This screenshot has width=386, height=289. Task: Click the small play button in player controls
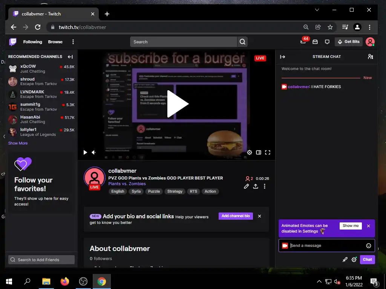click(x=85, y=152)
